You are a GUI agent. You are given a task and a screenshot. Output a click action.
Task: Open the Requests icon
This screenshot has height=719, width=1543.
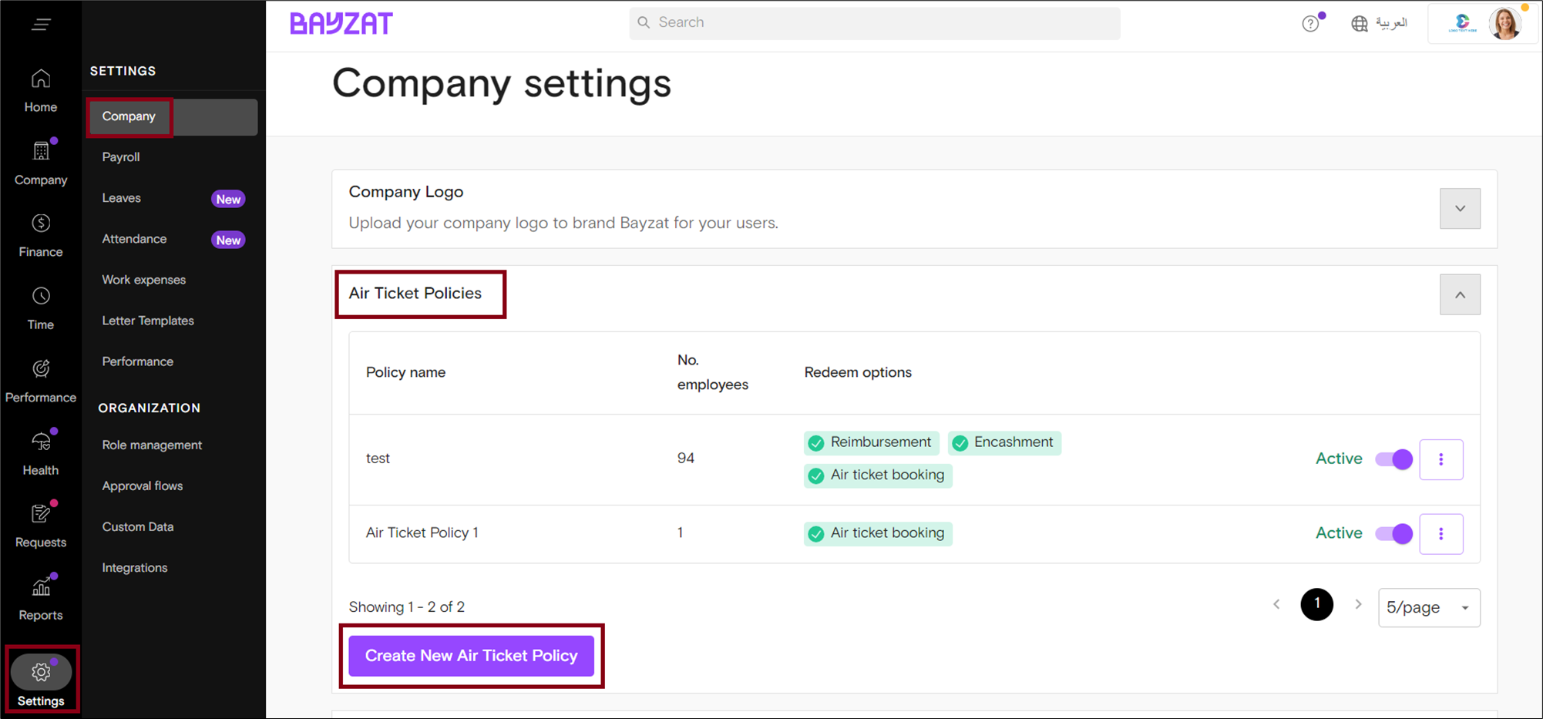[41, 514]
